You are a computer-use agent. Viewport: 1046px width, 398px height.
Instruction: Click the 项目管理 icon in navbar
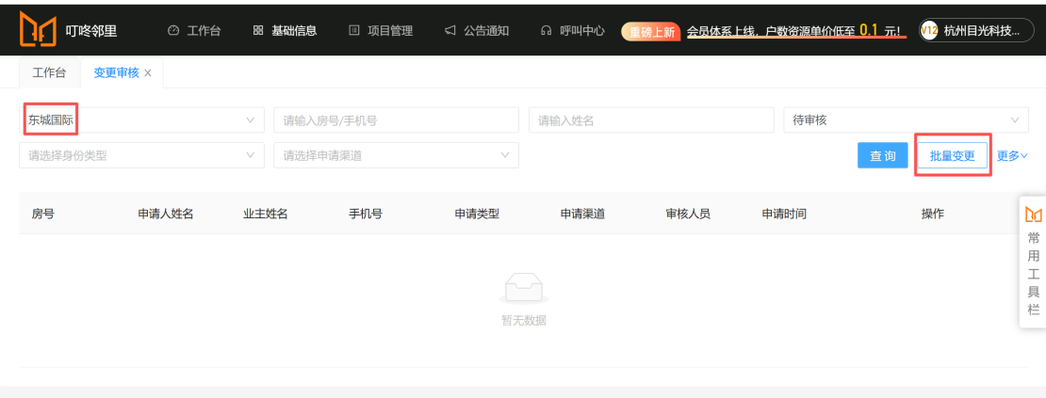point(354,31)
